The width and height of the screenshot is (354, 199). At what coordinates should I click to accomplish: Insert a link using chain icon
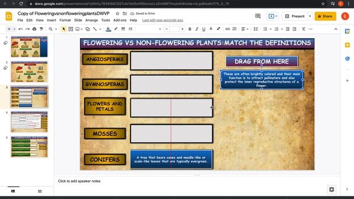(x=227, y=29)
